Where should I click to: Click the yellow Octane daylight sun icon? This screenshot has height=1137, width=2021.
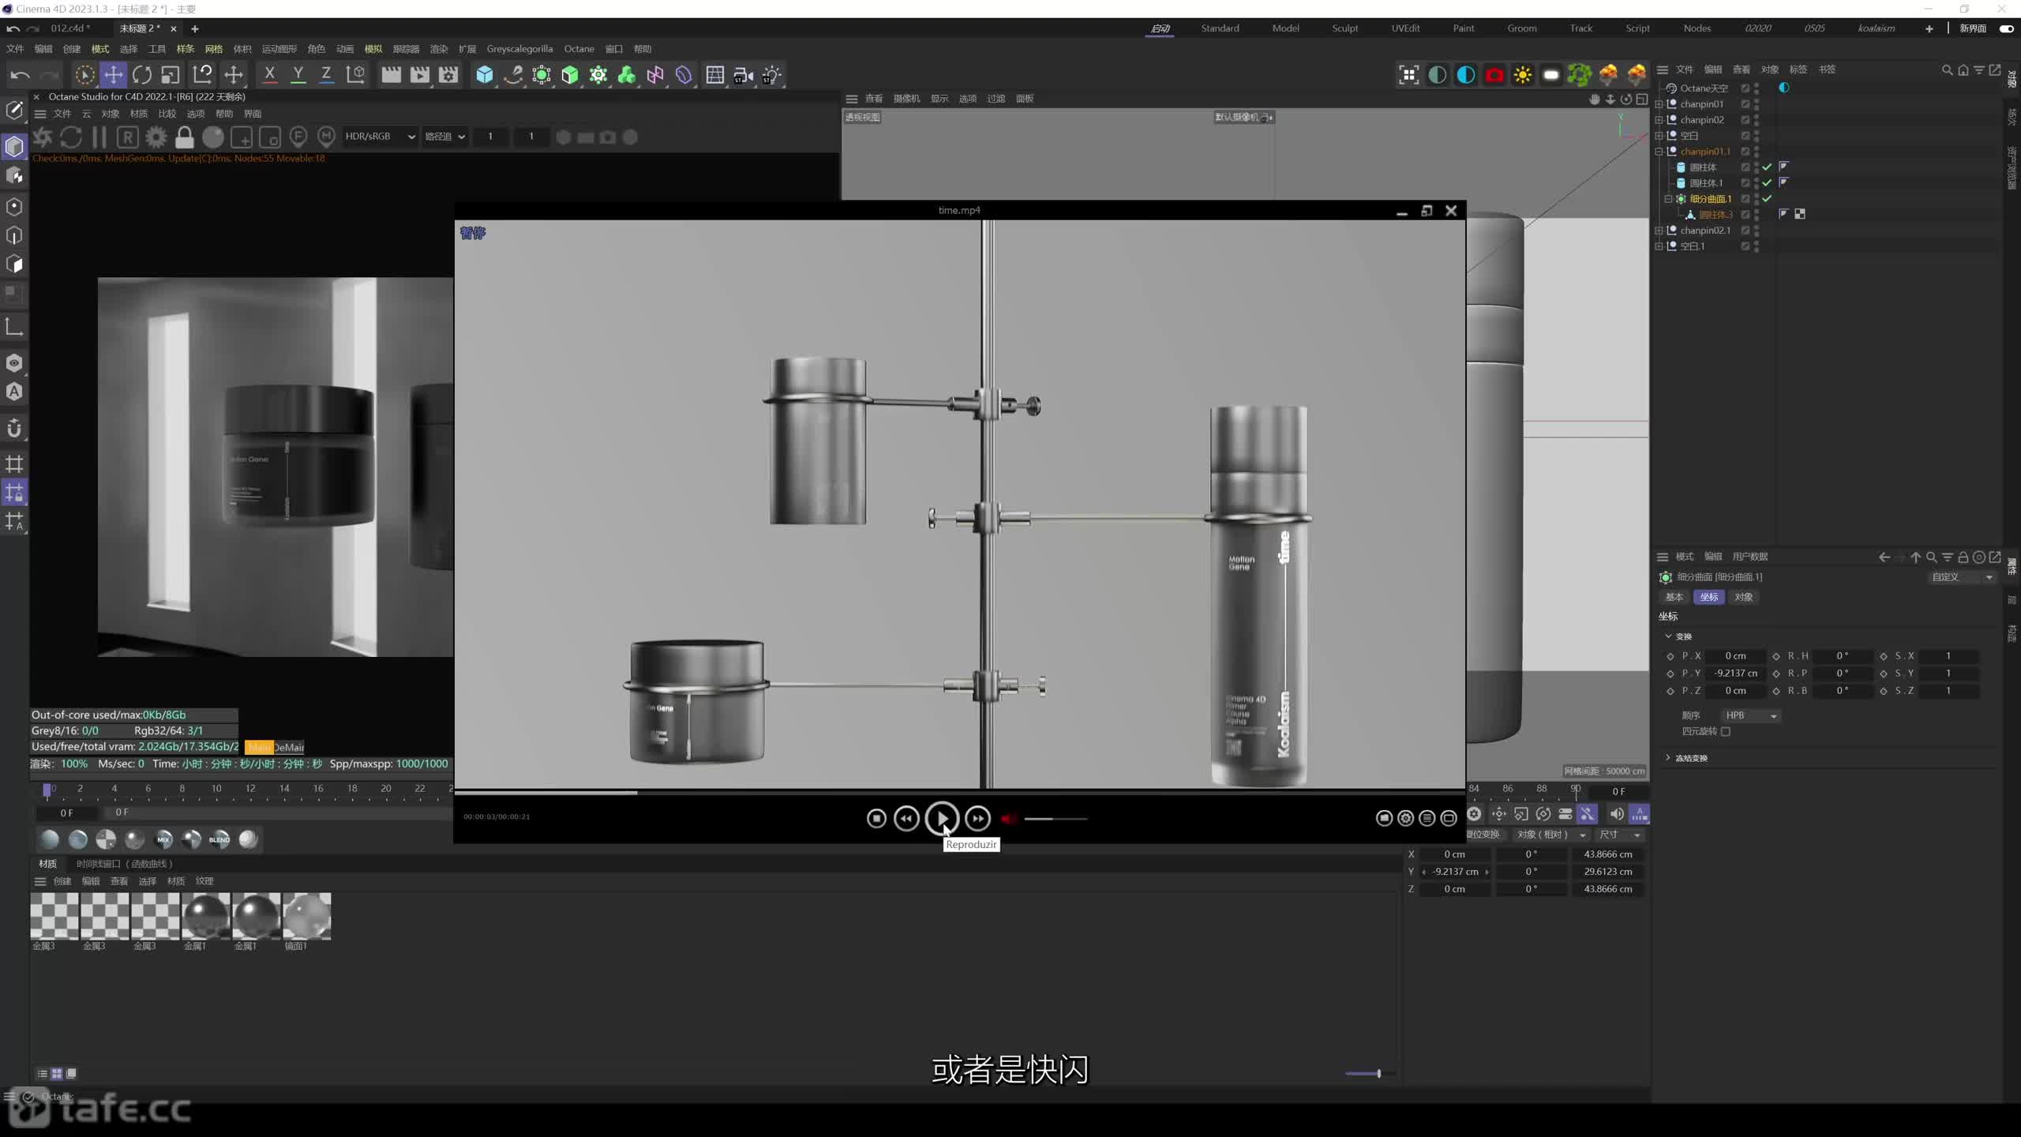[x=1523, y=75]
